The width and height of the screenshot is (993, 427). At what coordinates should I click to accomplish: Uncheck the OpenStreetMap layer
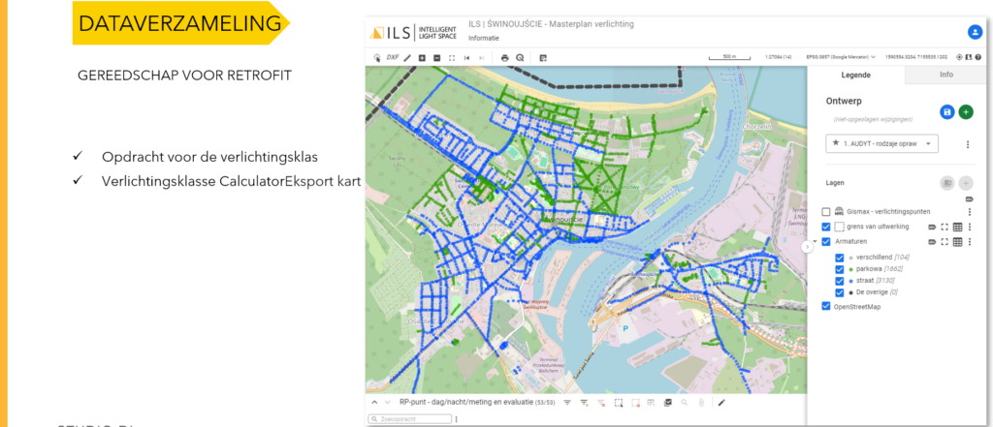point(826,306)
